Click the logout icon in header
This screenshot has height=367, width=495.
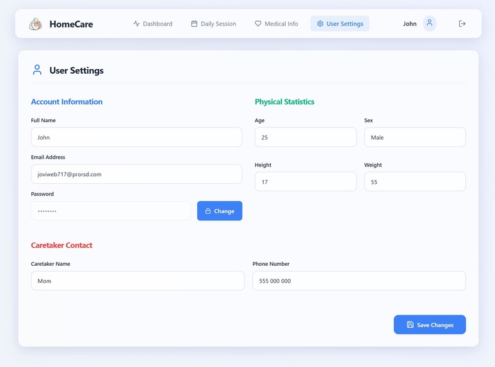pos(462,24)
